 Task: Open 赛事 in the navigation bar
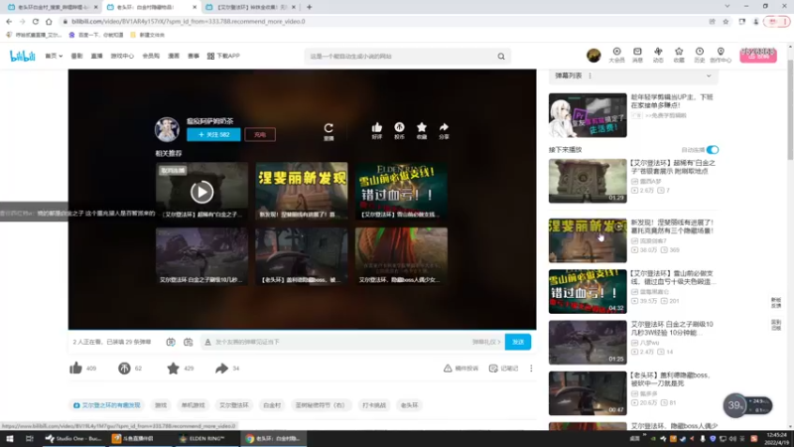pos(194,56)
